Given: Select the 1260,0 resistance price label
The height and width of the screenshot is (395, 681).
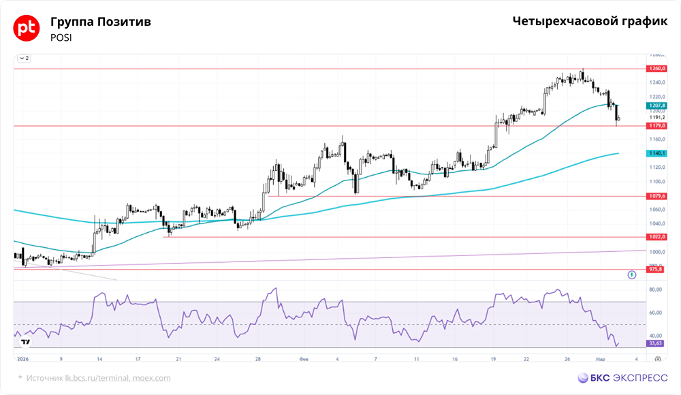Looking at the screenshot, I should [656, 69].
